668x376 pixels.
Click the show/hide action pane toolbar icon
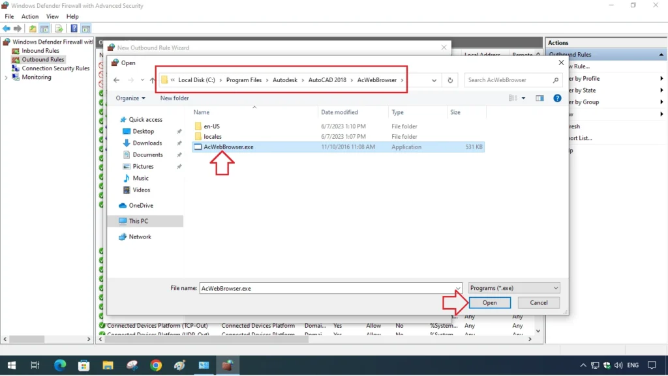[87, 28]
